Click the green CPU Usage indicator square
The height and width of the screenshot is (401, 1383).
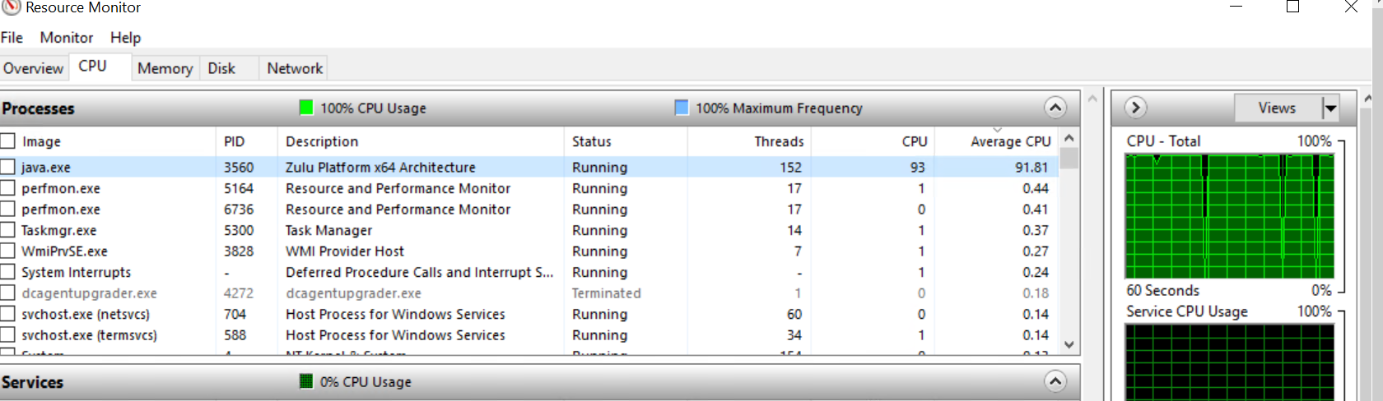coord(306,108)
